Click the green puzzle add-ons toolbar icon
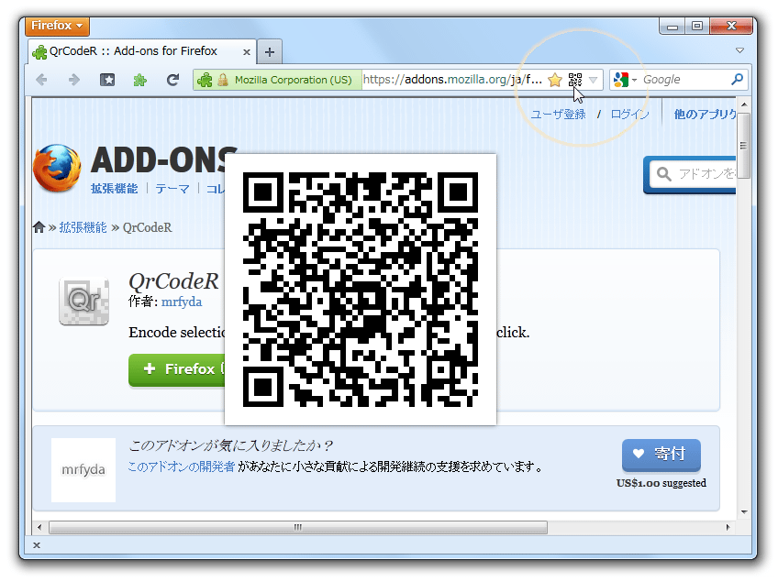Image resolution: width=778 pixels, height=582 pixels. (x=140, y=80)
